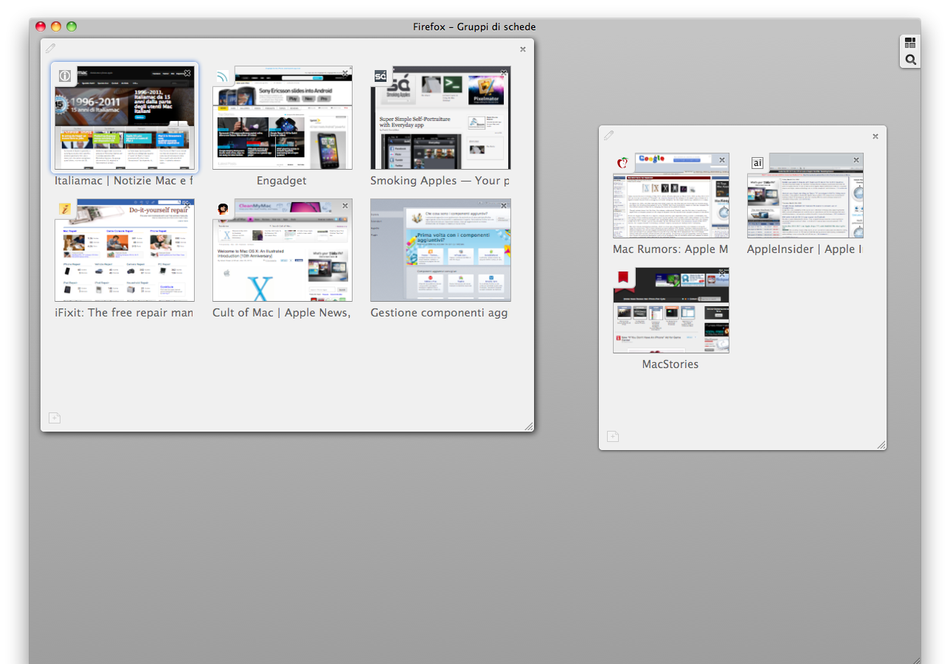Image resolution: width=950 pixels, height=664 pixels.
Task: Click the iFixit favicon
Action: 65,209
